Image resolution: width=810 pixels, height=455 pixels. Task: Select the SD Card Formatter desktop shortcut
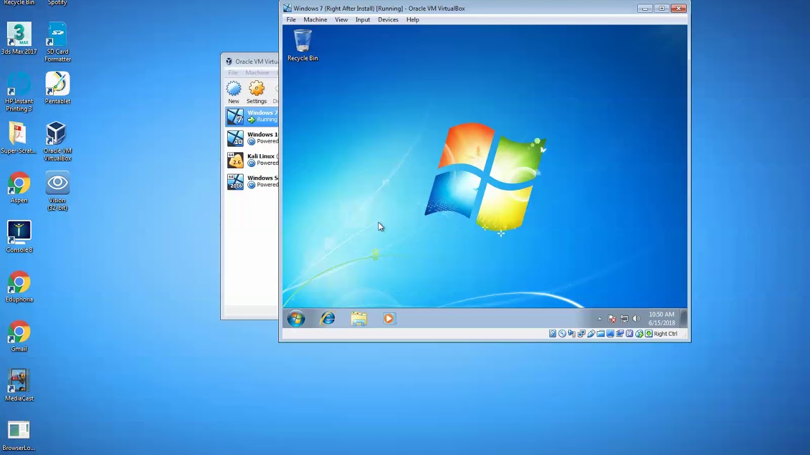coord(57,42)
